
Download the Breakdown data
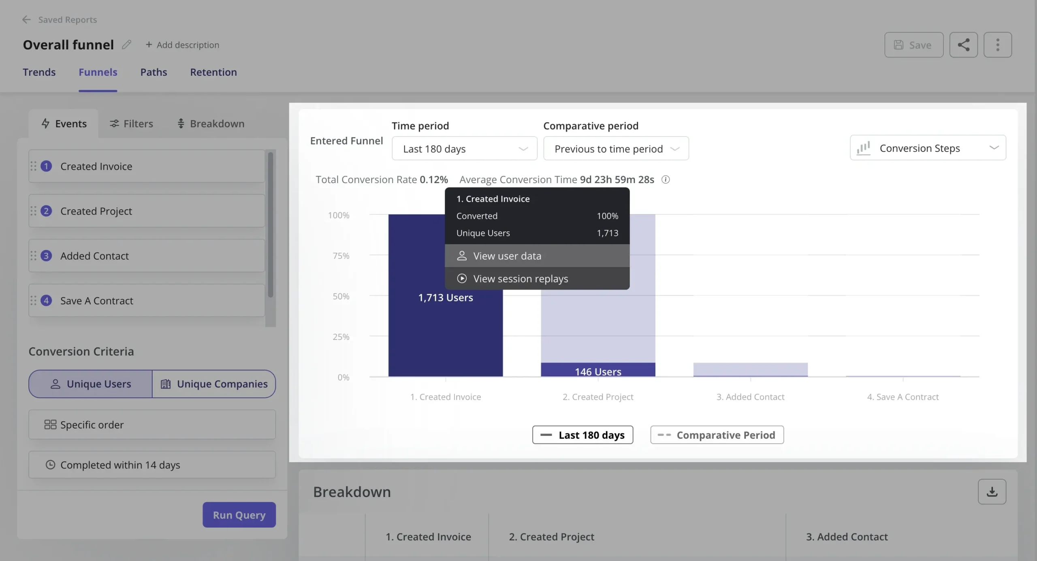pyautogui.click(x=992, y=491)
